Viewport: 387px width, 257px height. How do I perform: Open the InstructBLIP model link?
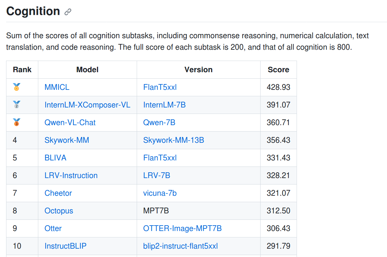(x=66, y=246)
